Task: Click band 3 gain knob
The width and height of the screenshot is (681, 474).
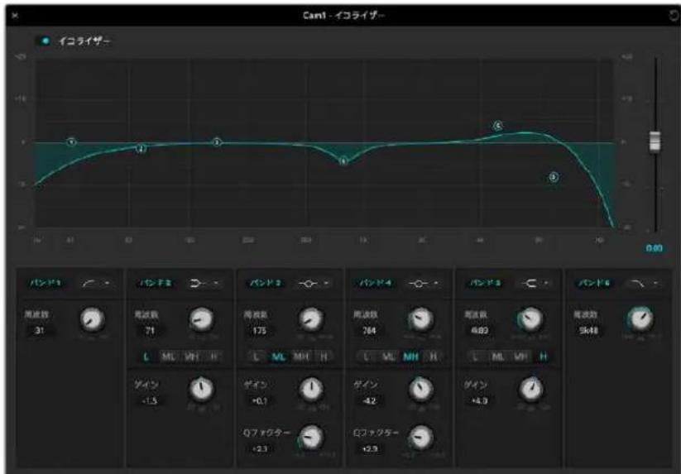Action: [x=311, y=389]
